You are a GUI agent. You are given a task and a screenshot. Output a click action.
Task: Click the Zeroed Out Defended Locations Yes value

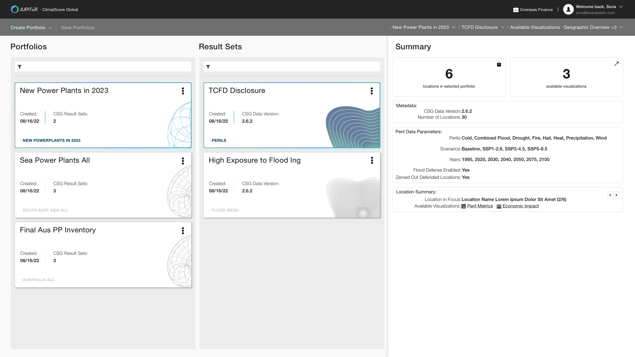465,177
